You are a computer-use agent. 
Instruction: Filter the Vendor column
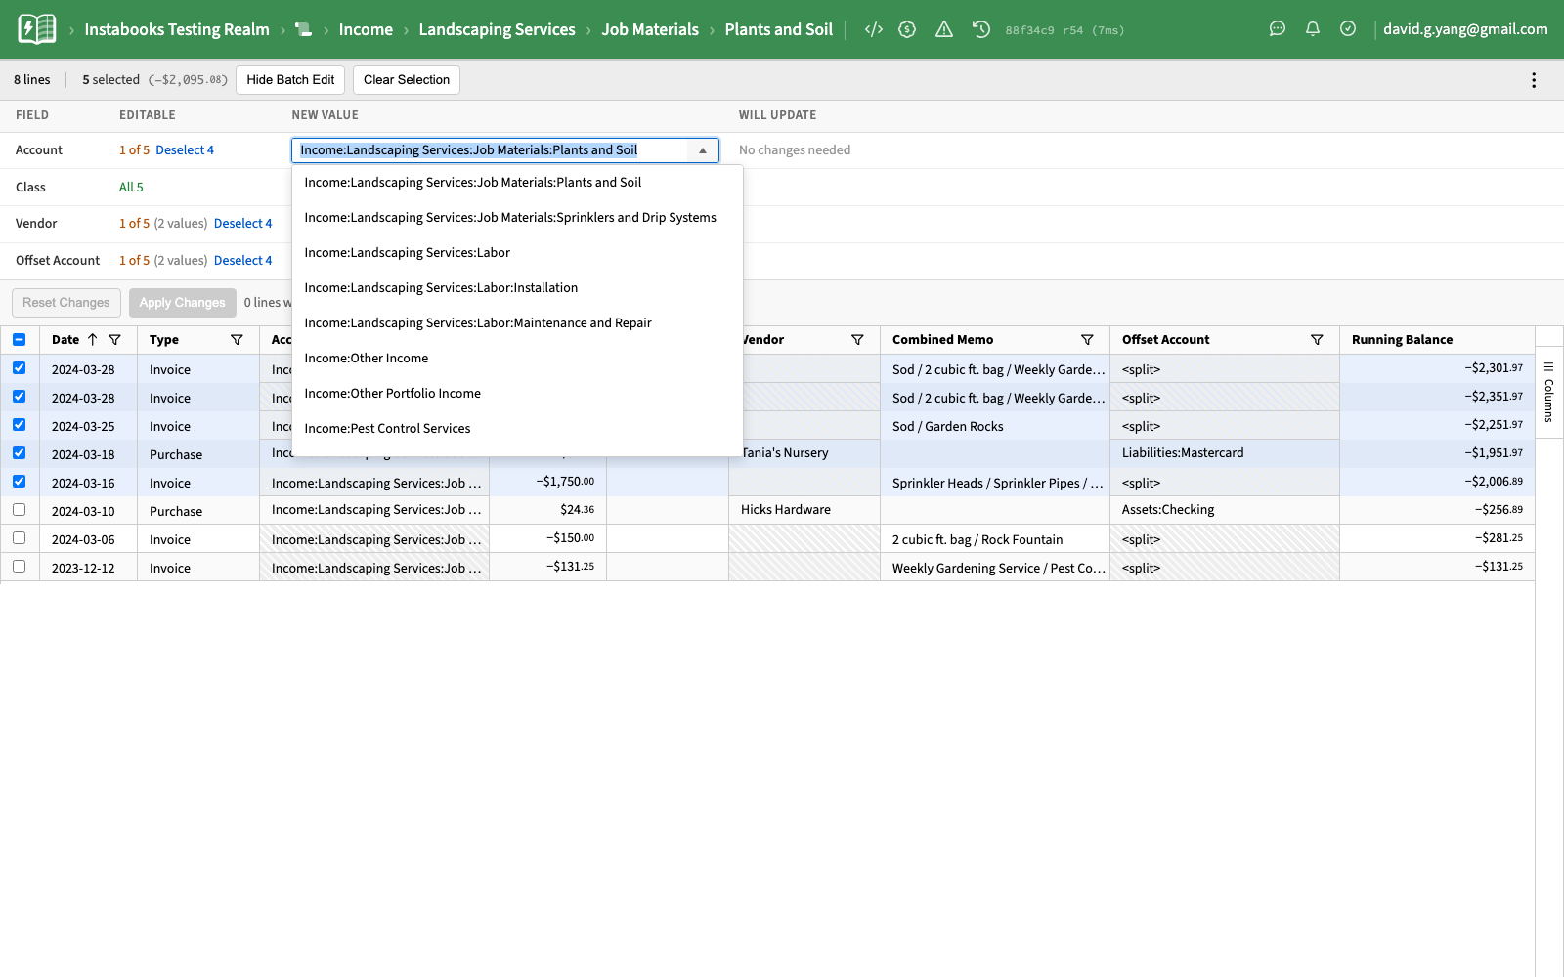click(857, 340)
